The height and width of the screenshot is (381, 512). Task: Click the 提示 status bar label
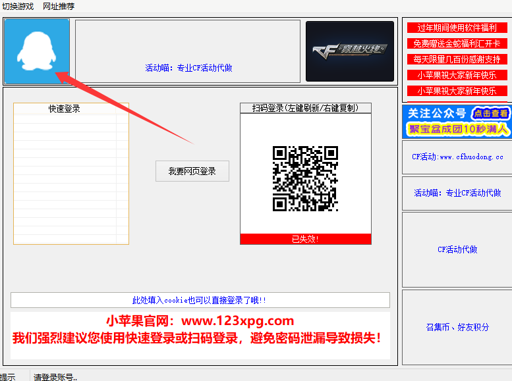pyautogui.click(x=7, y=377)
